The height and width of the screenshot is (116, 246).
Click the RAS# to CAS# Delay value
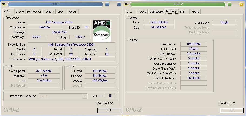click(x=194, y=58)
